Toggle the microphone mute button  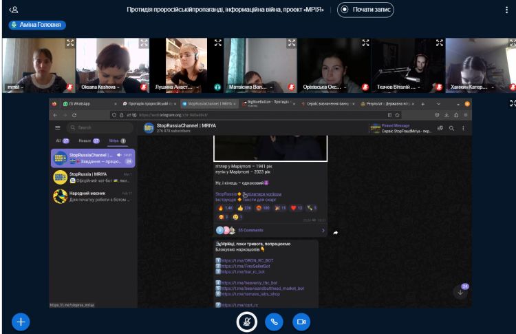coord(247,321)
